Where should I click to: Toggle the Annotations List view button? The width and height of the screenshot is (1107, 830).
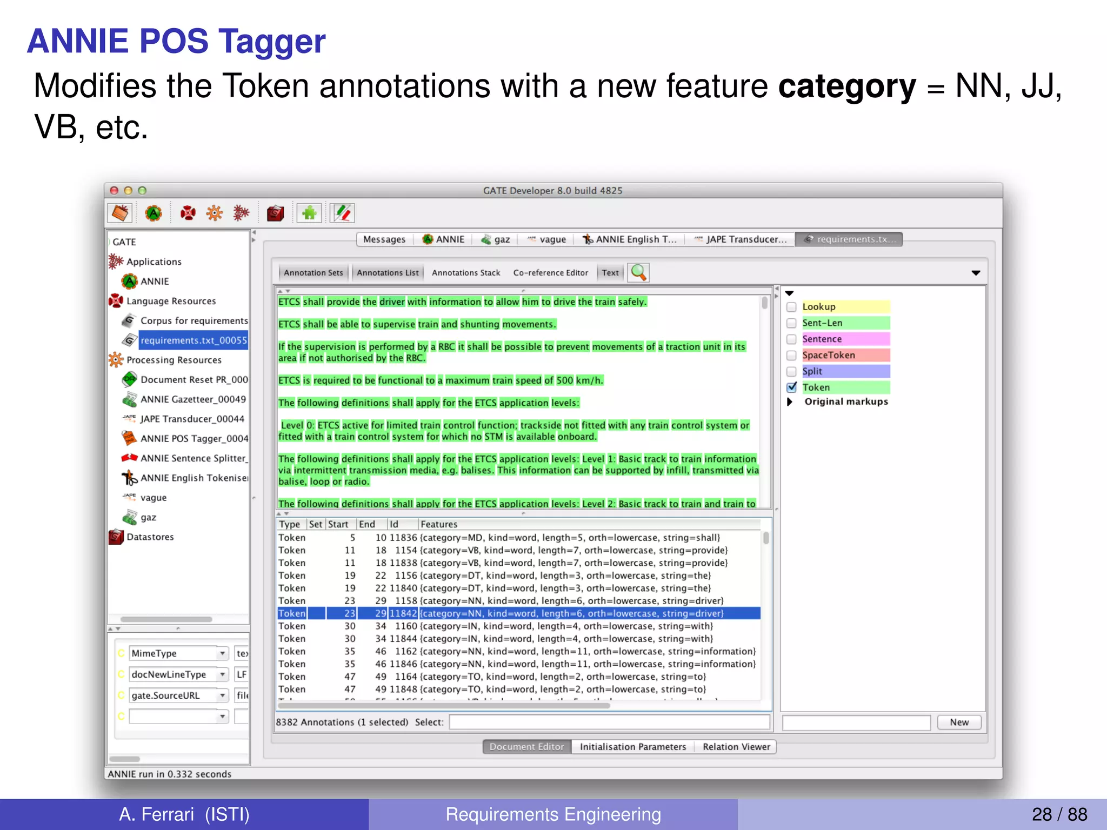pyautogui.click(x=388, y=273)
